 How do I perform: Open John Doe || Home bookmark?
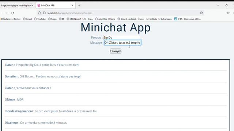pos(105,19)
